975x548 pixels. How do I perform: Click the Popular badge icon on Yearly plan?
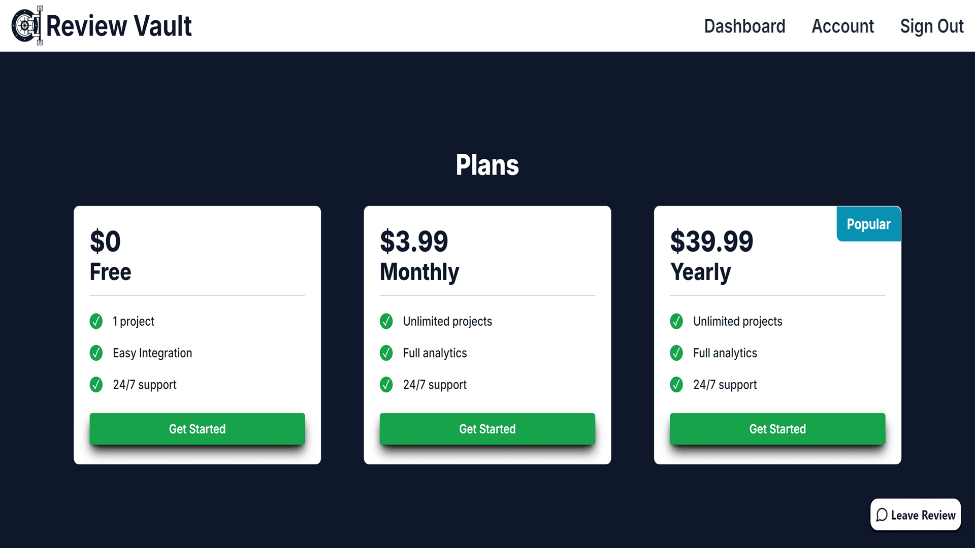868,223
